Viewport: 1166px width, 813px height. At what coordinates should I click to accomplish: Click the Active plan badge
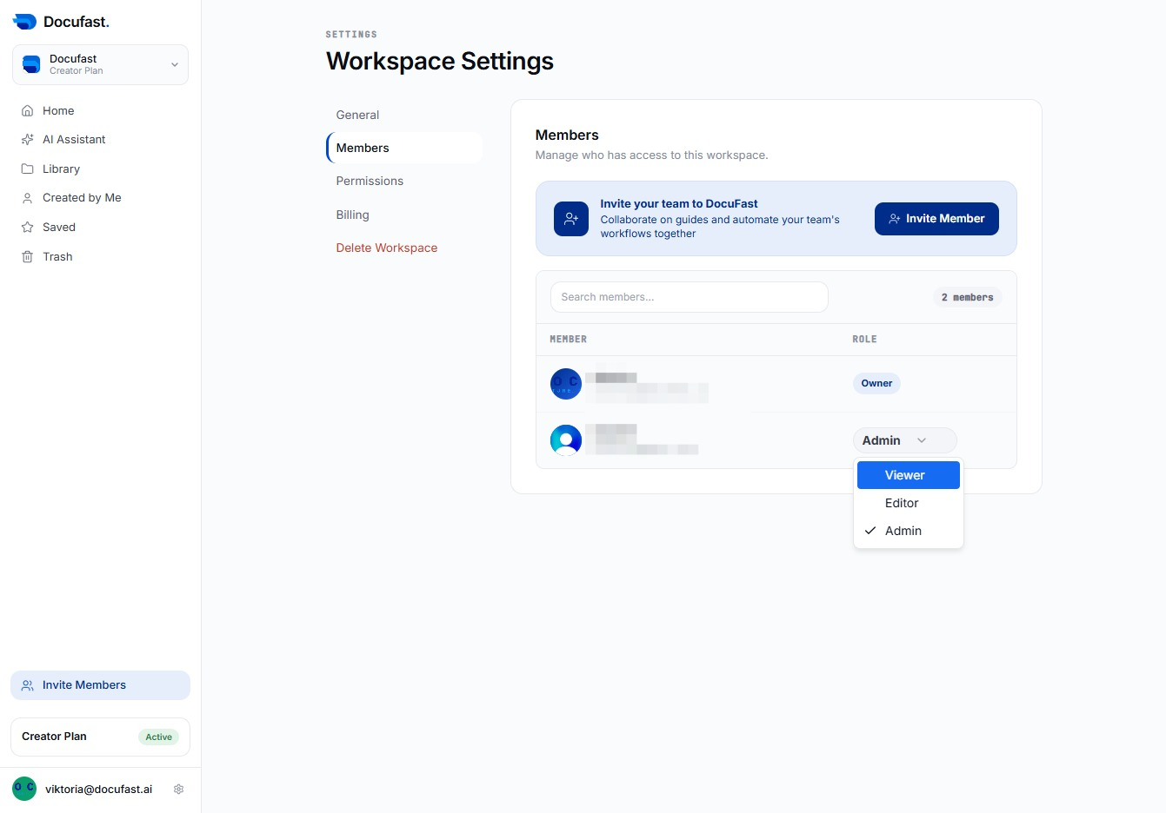coord(159,737)
